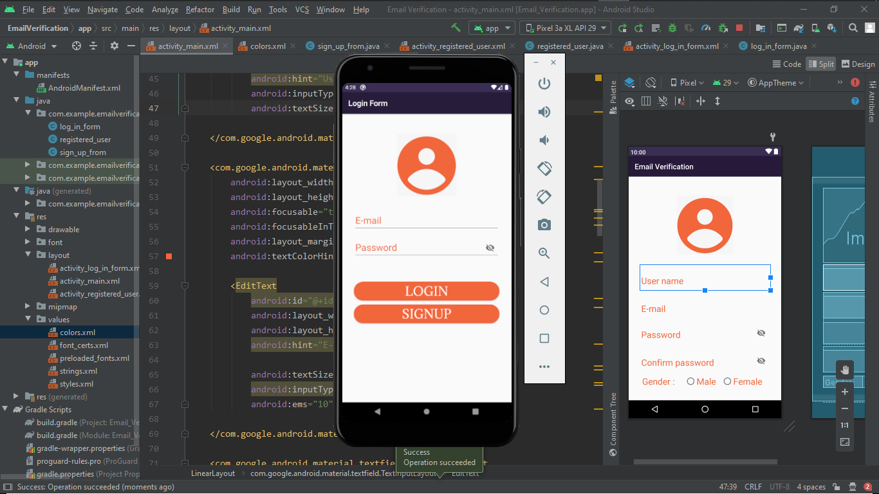
Task: Take an emulator screenshot with camera icon
Action: [x=544, y=224]
